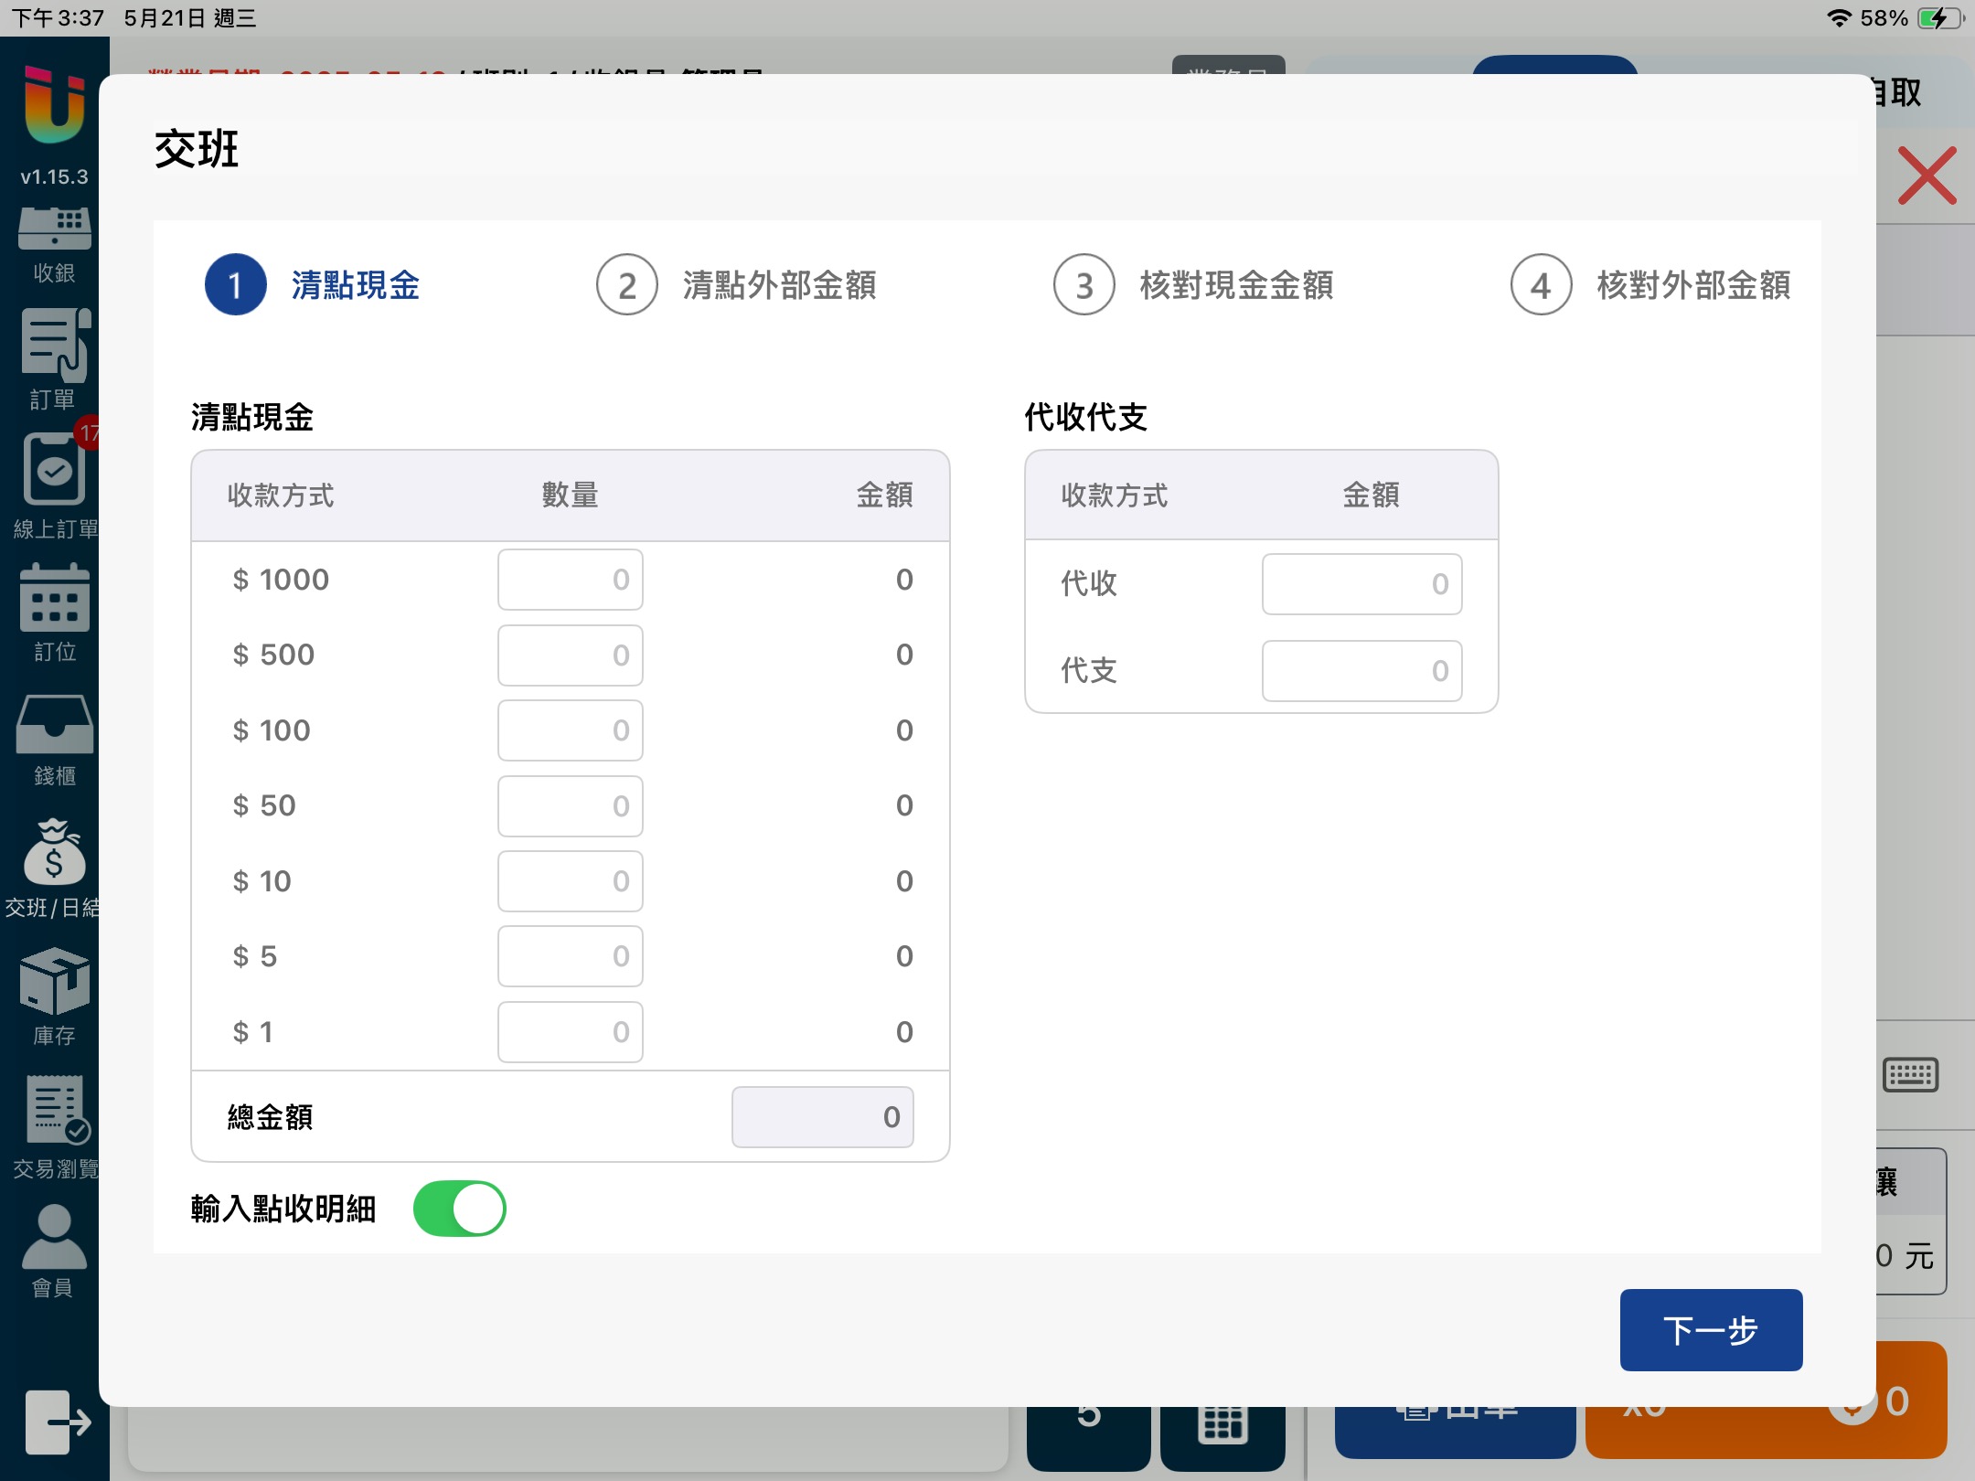Click quantity field for $ 1000
The width and height of the screenshot is (1975, 1481).
tap(570, 580)
